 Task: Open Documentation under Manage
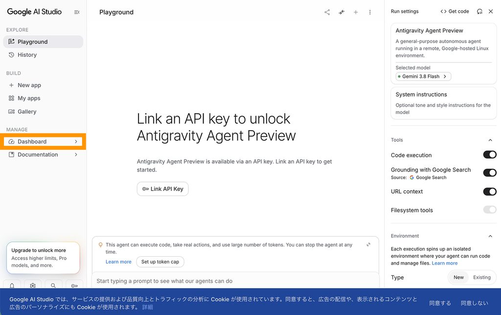[43, 155]
